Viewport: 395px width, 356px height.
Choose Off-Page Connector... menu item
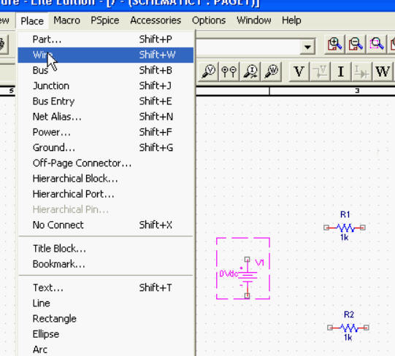pos(106,163)
